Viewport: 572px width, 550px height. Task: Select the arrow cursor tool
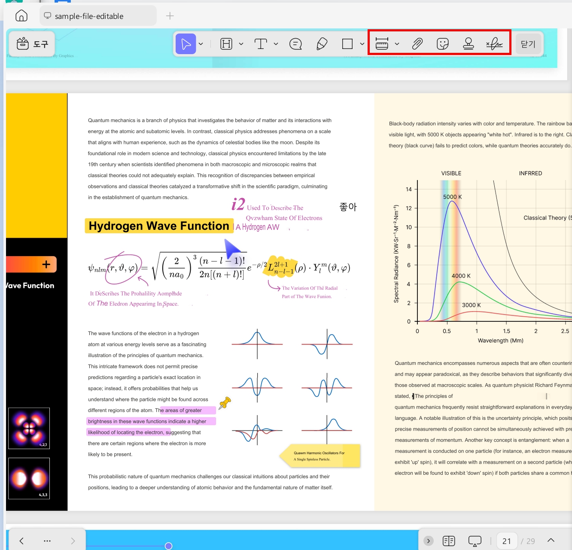coord(186,44)
